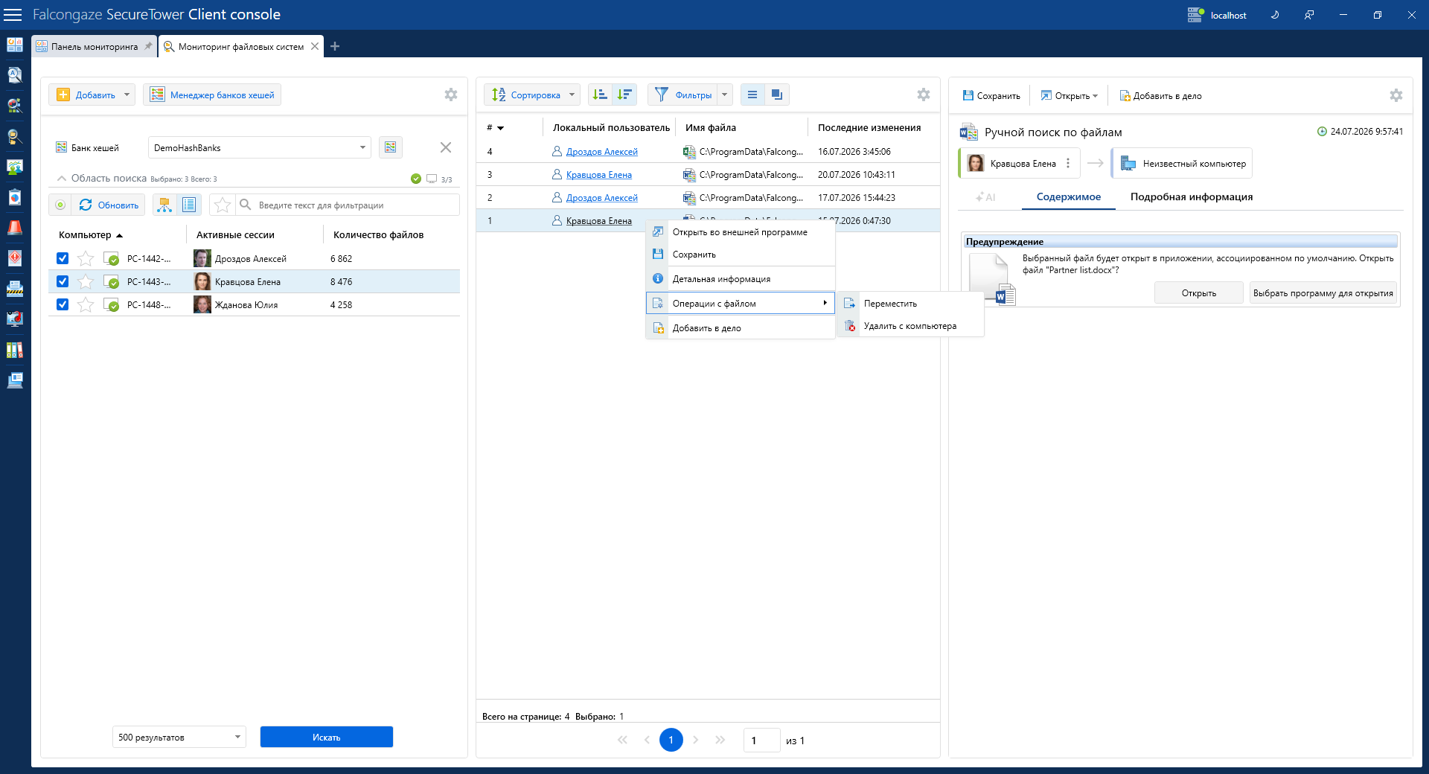The width and height of the screenshot is (1429, 774).
Task: Open Дроздов Алексей link in row 4
Action: click(x=601, y=151)
